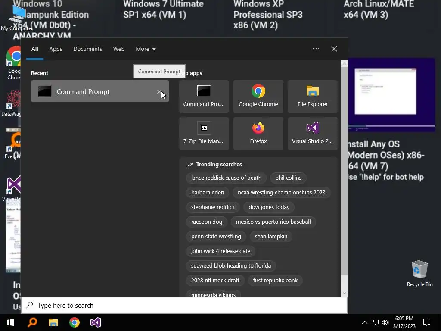Click scroll-down arrow of search panel scrollbar

pos(344,293)
